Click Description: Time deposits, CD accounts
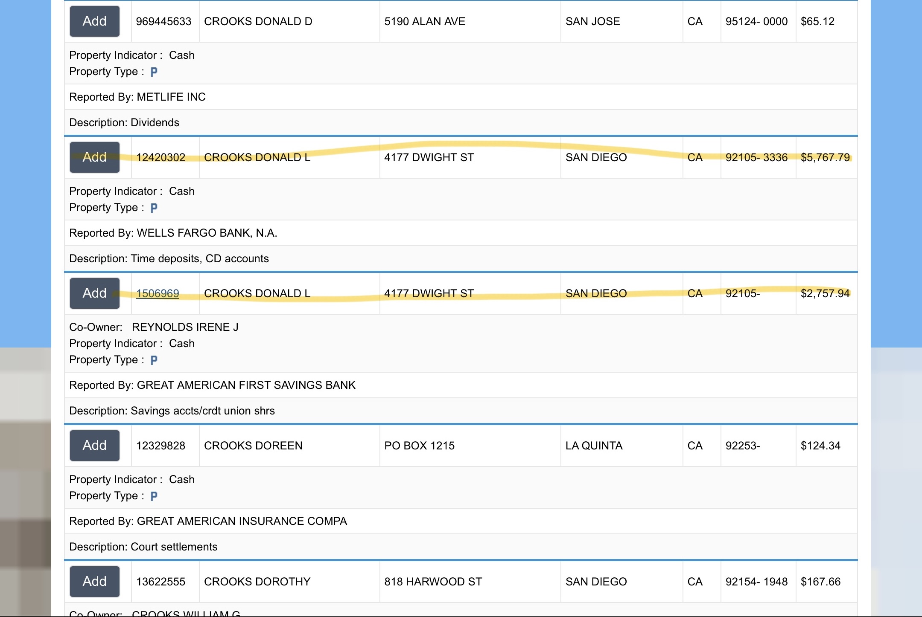Screen dimensions: 922x617 (x=169, y=258)
